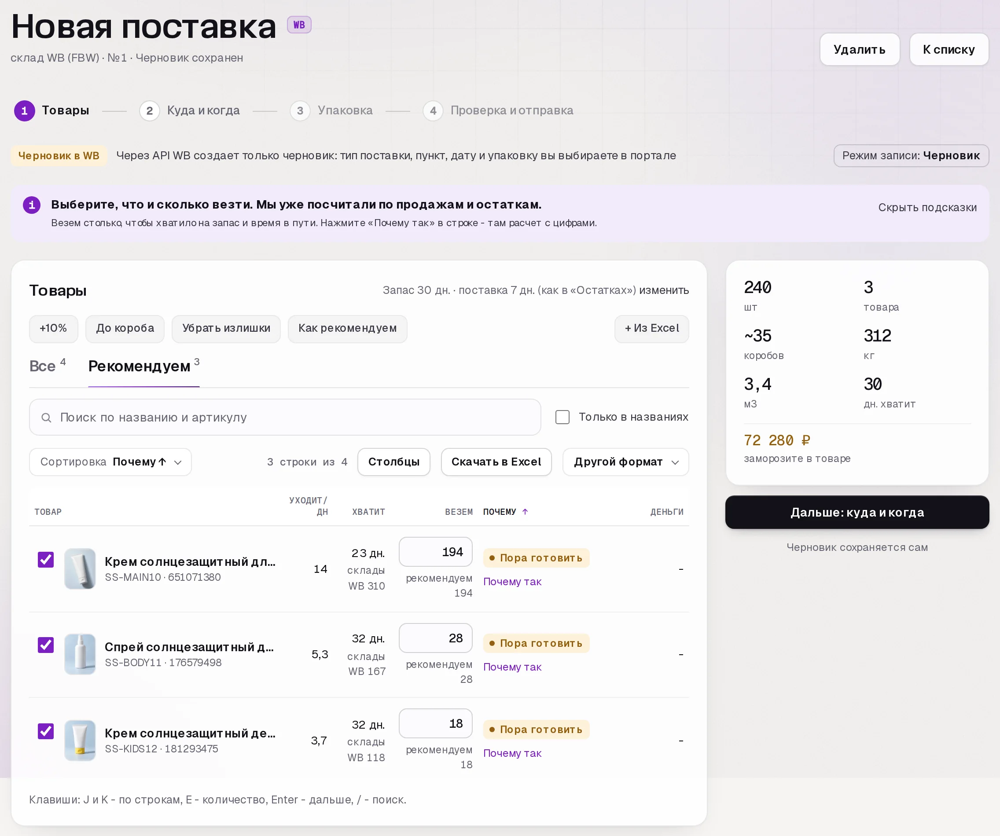The image size is (1000, 836).
Task: Switch to the Рекомендуем tab
Action: click(144, 366)
